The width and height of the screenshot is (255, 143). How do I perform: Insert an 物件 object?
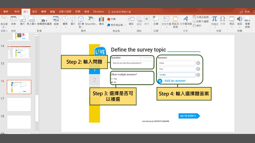click(197, 26)
